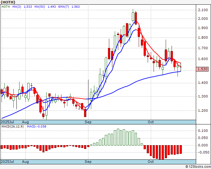Click the 2025Jul marker on price timeline

(7, 122)
